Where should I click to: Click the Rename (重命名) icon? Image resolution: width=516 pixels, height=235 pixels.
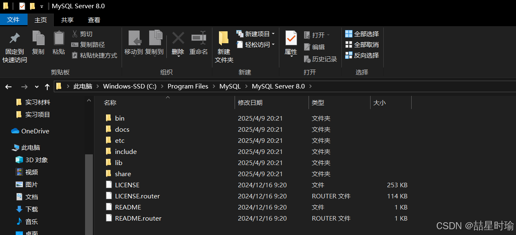198,38
